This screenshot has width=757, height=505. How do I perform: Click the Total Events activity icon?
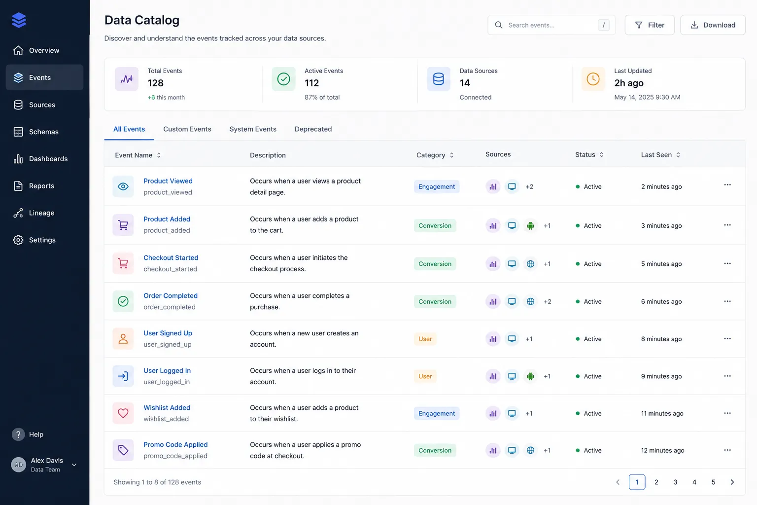tap(127, 79)
